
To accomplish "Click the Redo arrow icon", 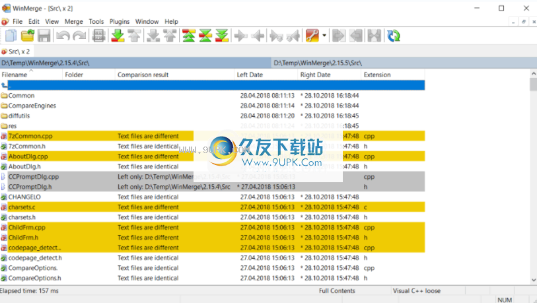I will click(x=79, y=36).
